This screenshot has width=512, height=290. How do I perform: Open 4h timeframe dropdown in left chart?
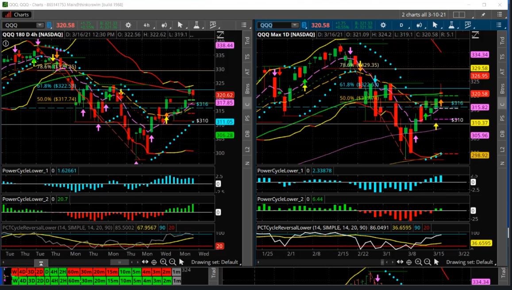(146, 25)
